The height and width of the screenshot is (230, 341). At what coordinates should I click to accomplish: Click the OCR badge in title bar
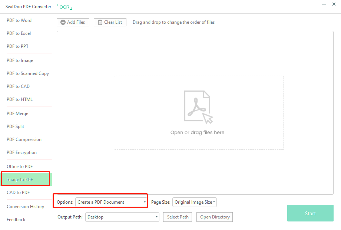coord(64,7)
